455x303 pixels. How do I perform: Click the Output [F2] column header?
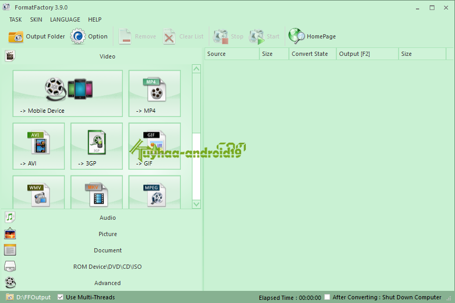(x=367, y=54)
